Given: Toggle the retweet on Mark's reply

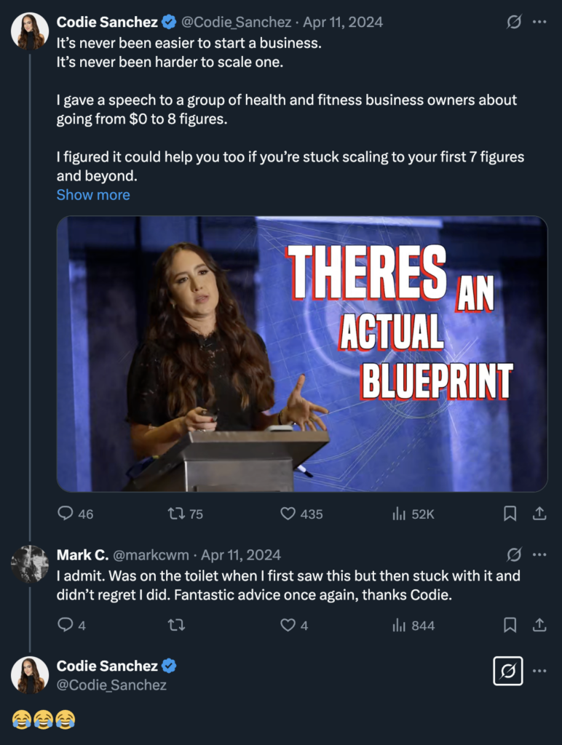Looking at the screenshot, I should click(x=175, y=625).
